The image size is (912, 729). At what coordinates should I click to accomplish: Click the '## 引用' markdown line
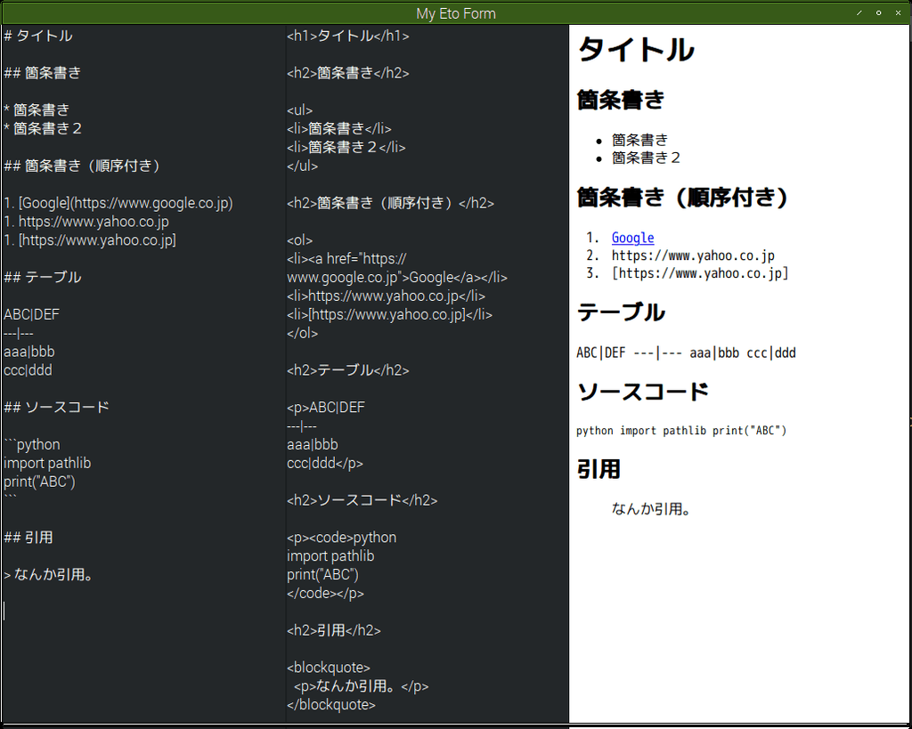click(28, 539)
